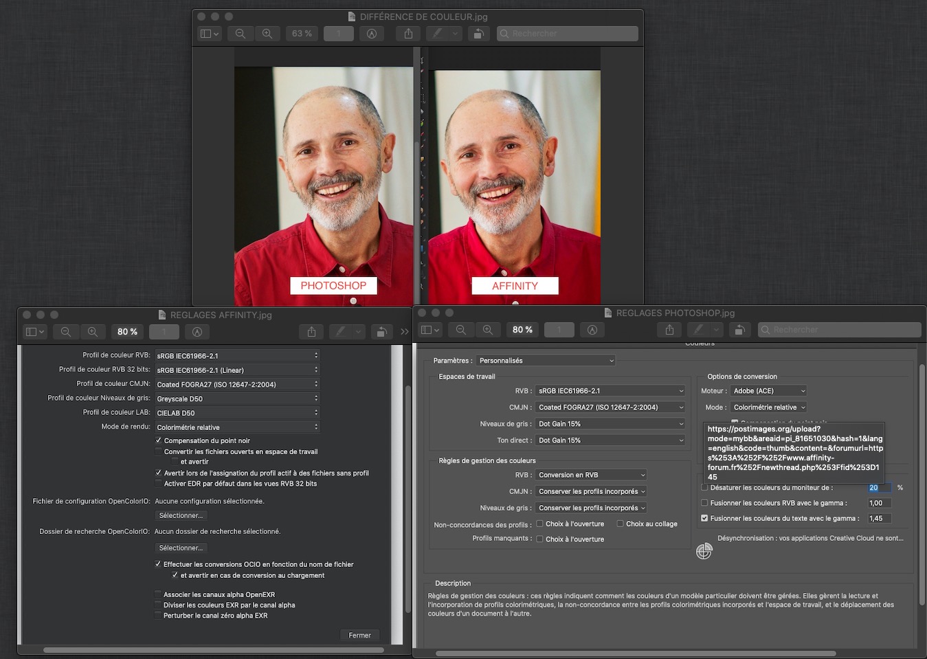Open Photoshop RVB workspace sRGB IEC61966-2.1 dropdown
This screenshot has height=659, width=927.
point(610,390)
